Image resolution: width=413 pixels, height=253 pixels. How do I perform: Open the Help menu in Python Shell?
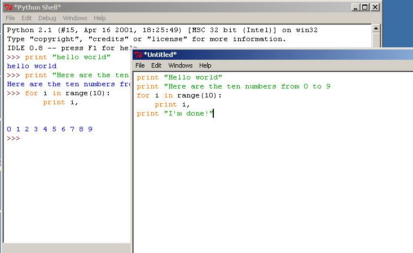[x=99, y=18]
